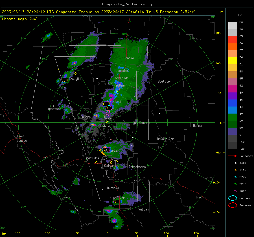254x237 pixels.
Task: Click the orange 111V track arrow
Action: click(233, 170)
